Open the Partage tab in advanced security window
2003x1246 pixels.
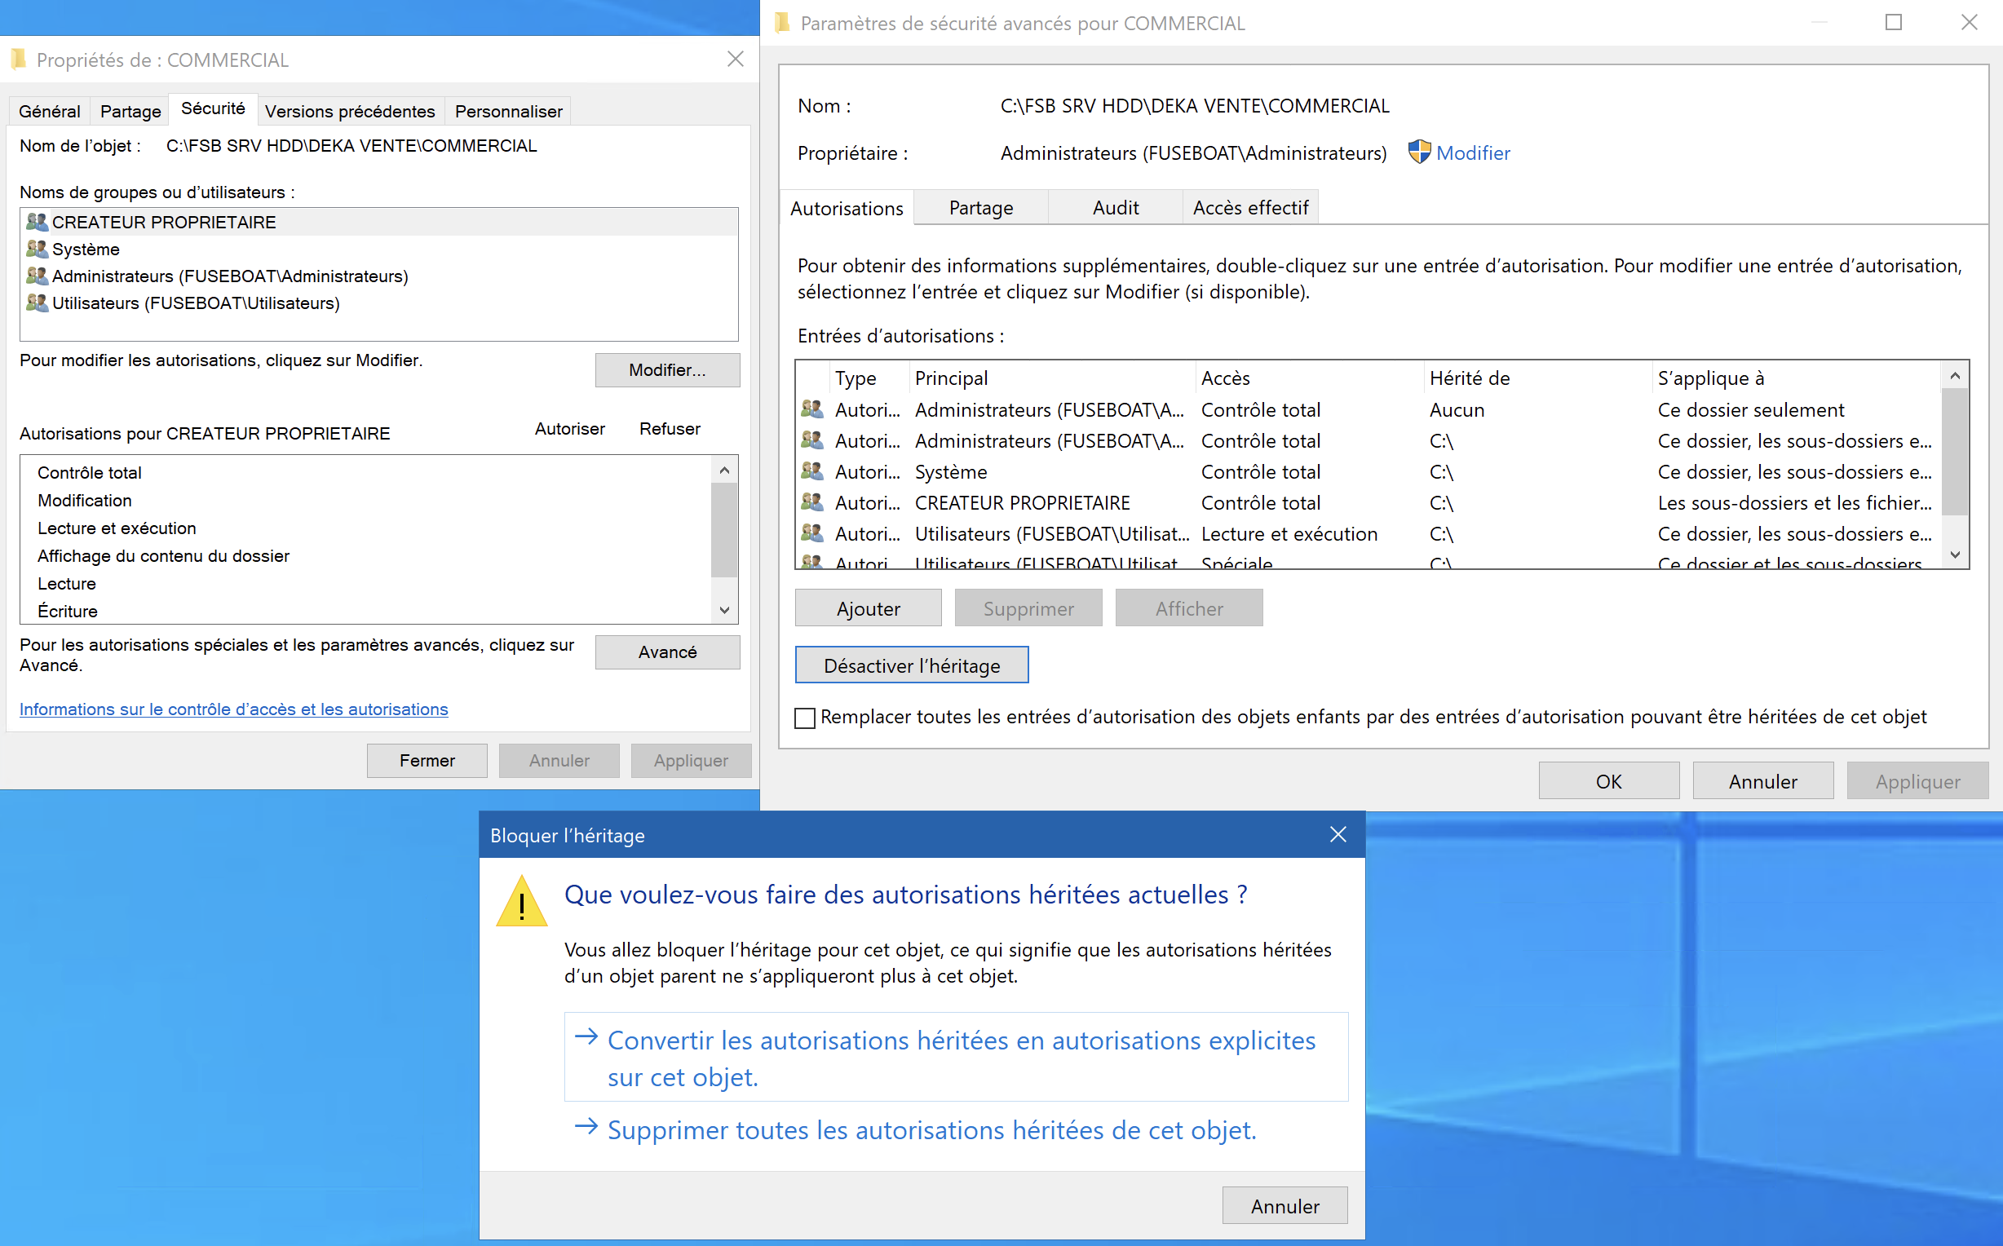[980, 208]
